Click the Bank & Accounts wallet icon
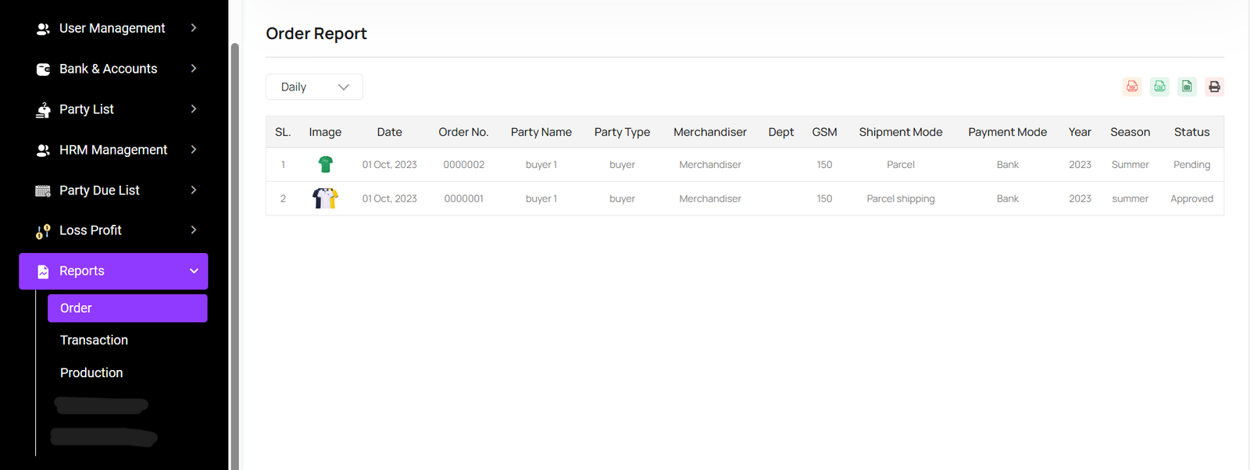1250x470 pixels. pyautogui.click(x=43, y=69)
